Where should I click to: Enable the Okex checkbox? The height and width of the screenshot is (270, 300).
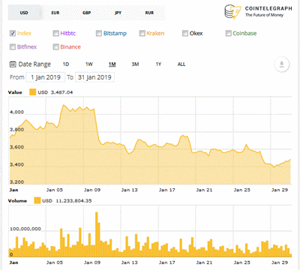tap(185, 33)
